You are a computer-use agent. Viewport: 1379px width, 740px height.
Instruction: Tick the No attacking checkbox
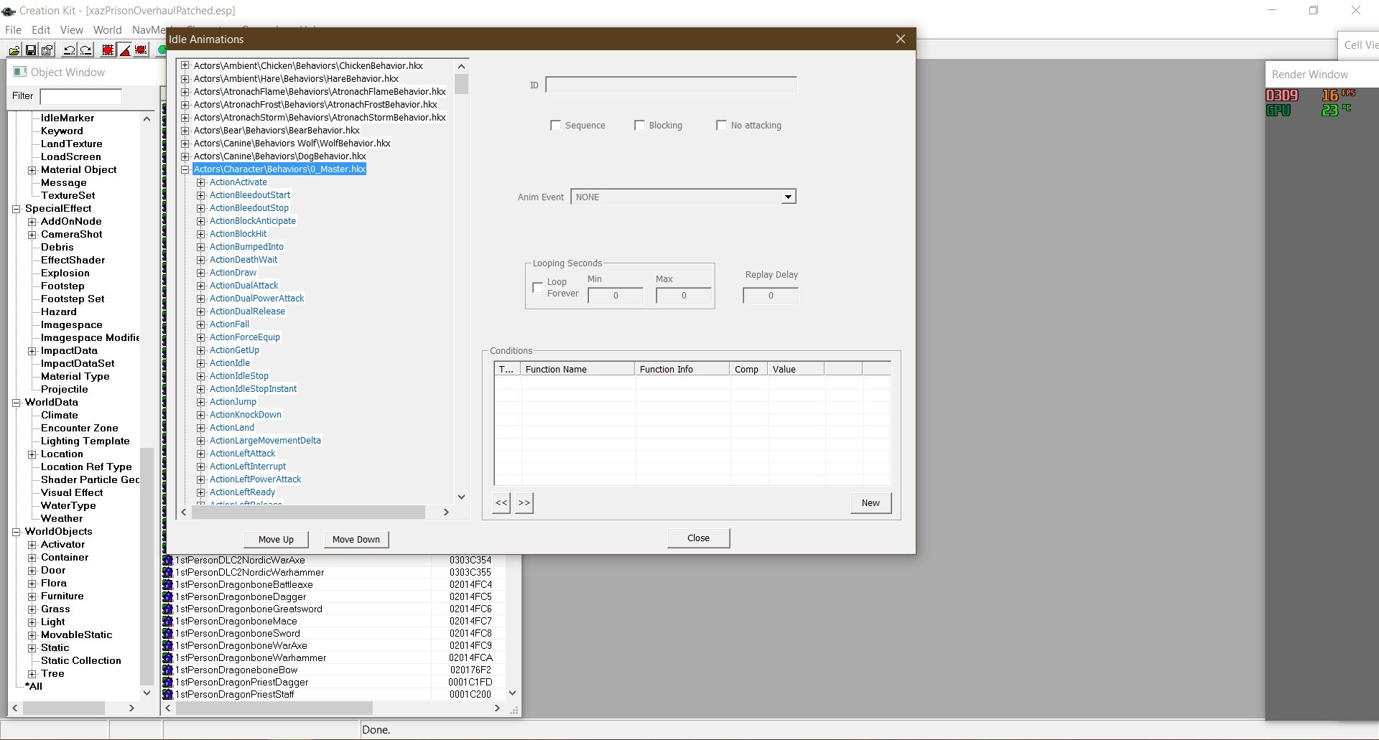pyautogui.click(x=721, y=125)
